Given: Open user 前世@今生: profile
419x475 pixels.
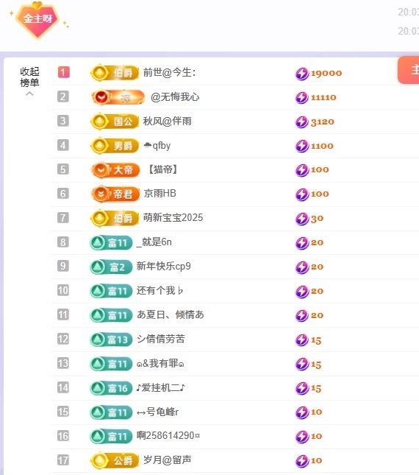Looking at the screenshot, I should click(x=170, y=73).
